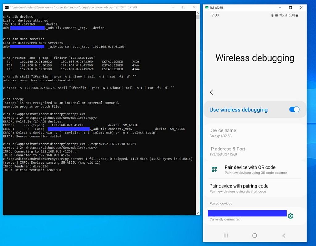
Task: Click the first battery-saver icon in phone status bar
Action: [272, 15]
